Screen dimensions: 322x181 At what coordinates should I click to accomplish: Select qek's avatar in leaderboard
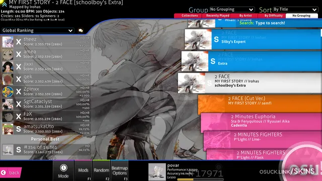(8, 79)
